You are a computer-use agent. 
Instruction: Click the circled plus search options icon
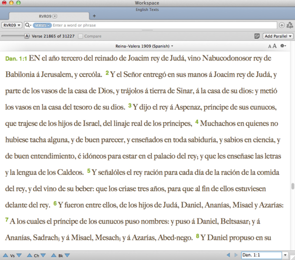point(282,25)
